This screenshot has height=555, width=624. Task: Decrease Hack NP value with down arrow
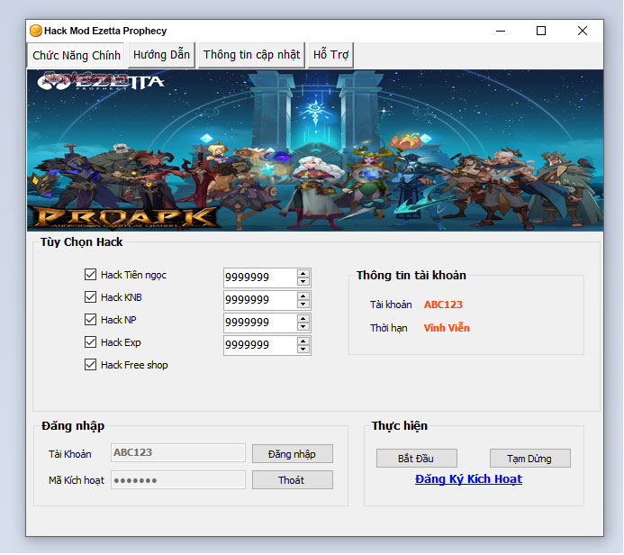click(303, 326)
